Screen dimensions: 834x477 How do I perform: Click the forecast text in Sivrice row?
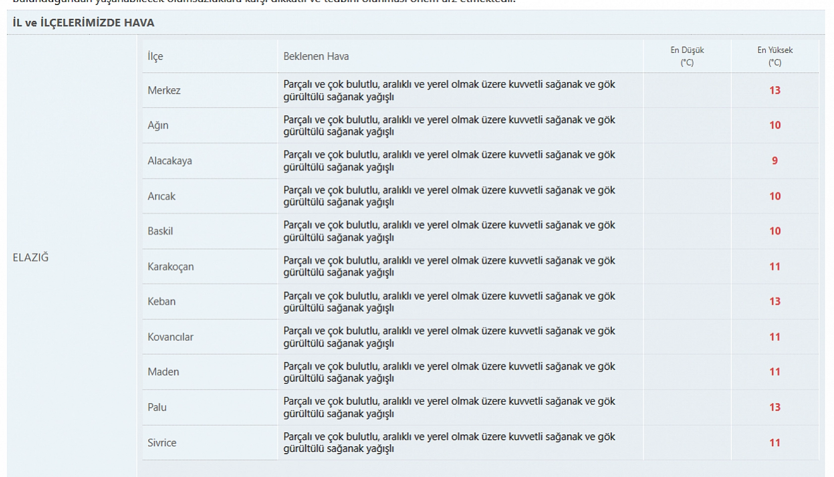449,443
